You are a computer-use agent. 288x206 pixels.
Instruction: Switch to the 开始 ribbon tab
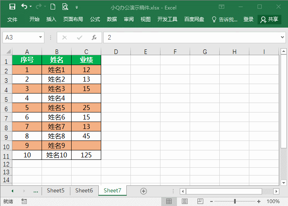[34, 19]
